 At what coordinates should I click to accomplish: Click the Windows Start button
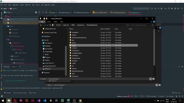point(3,100)
